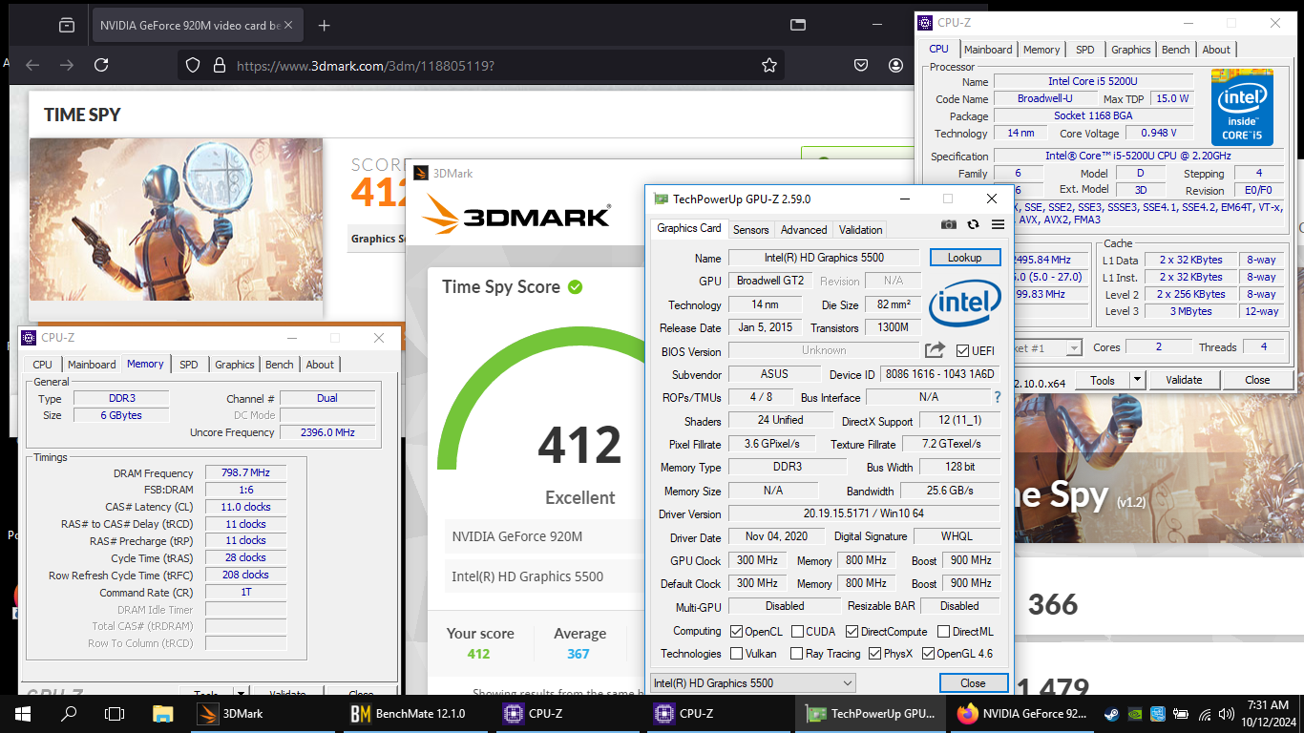Click the Steam tray icon
Screen dimensions: 1304x733
tap(1113, 713)
